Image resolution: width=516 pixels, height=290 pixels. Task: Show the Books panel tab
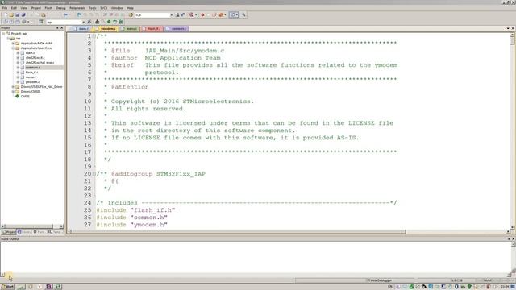[x=24, y=232]
